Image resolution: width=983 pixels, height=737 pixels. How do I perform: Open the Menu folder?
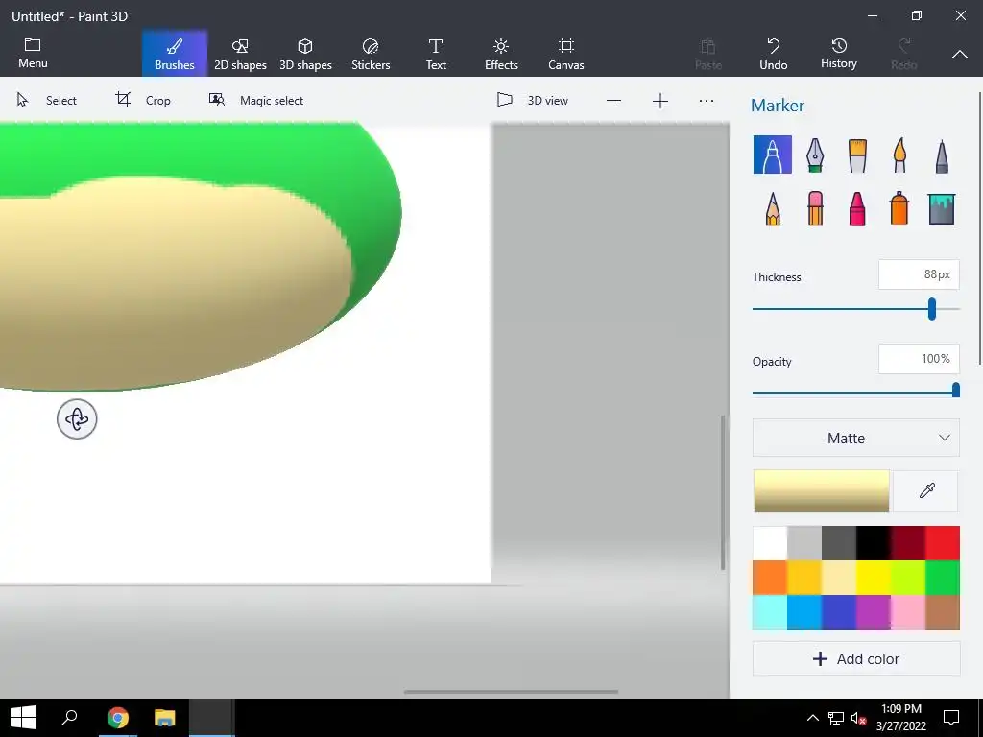point(33,54)
